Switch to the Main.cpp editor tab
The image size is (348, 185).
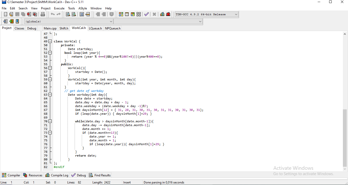(50, 28)
